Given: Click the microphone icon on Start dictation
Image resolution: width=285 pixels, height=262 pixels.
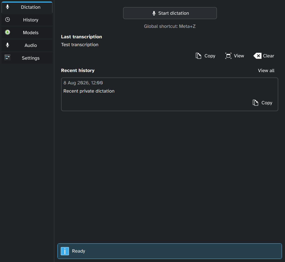Looking at the screenshot, I should coord(154,13).
